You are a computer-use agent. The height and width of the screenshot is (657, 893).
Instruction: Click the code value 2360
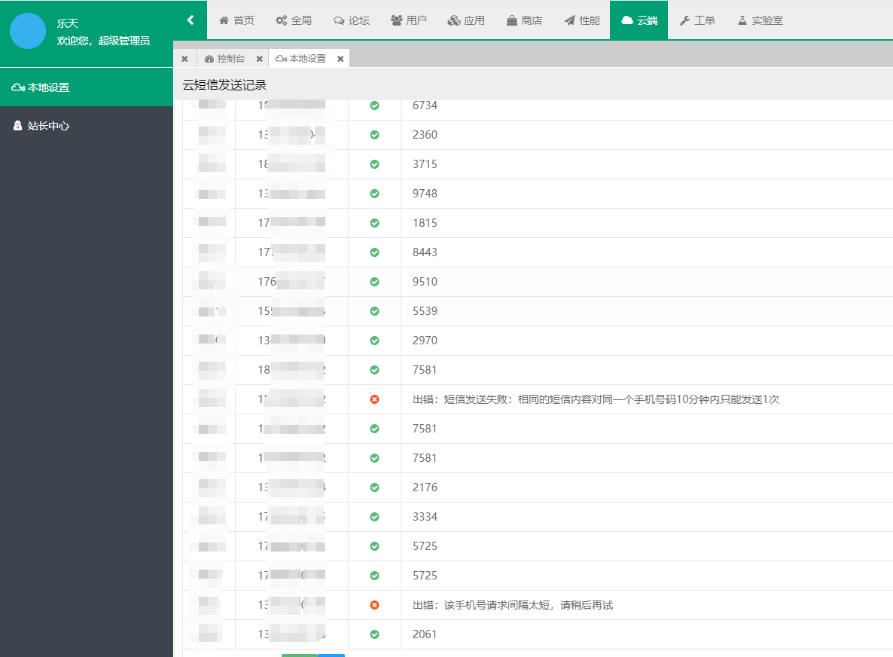pos(425,135)
